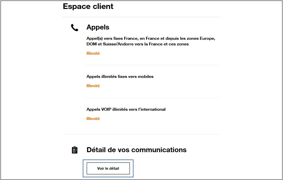Click the phone handset icon beside Appels
The image size is (283, 180).
(x=74, y=28)
